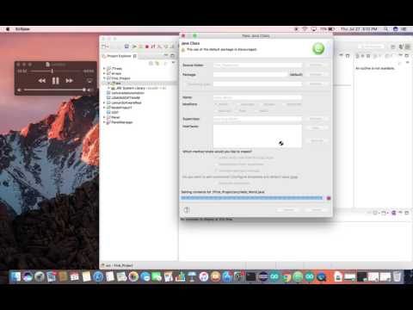Viewport: 413px width, 310px height.
Task: Open the Trash in the dock
Action: click(397, 276)
